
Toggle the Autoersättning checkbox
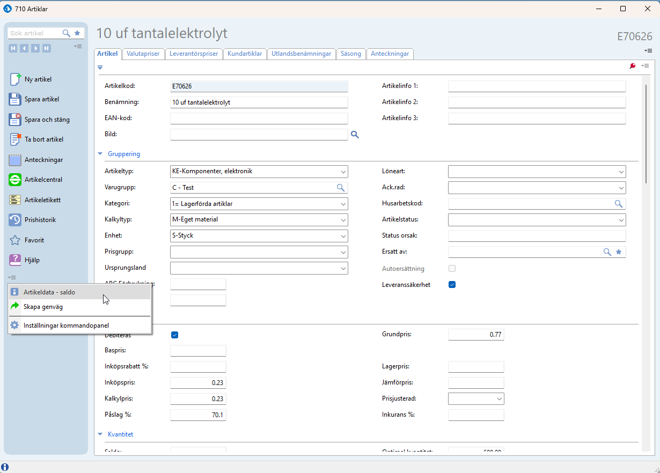point(452,269)
